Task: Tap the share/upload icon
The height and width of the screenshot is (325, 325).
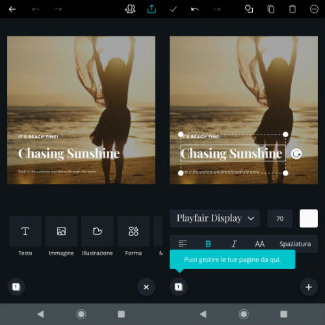Action: (151, 9)
